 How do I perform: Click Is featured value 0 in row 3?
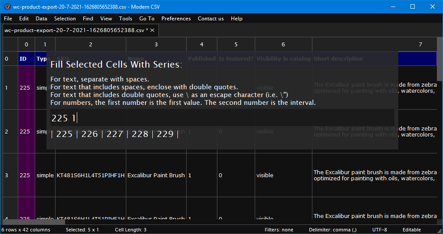[236, 175]
